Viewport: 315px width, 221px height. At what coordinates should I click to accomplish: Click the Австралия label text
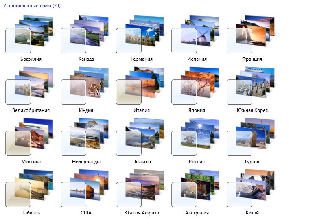pyautogui.click(x=197, y=213)
